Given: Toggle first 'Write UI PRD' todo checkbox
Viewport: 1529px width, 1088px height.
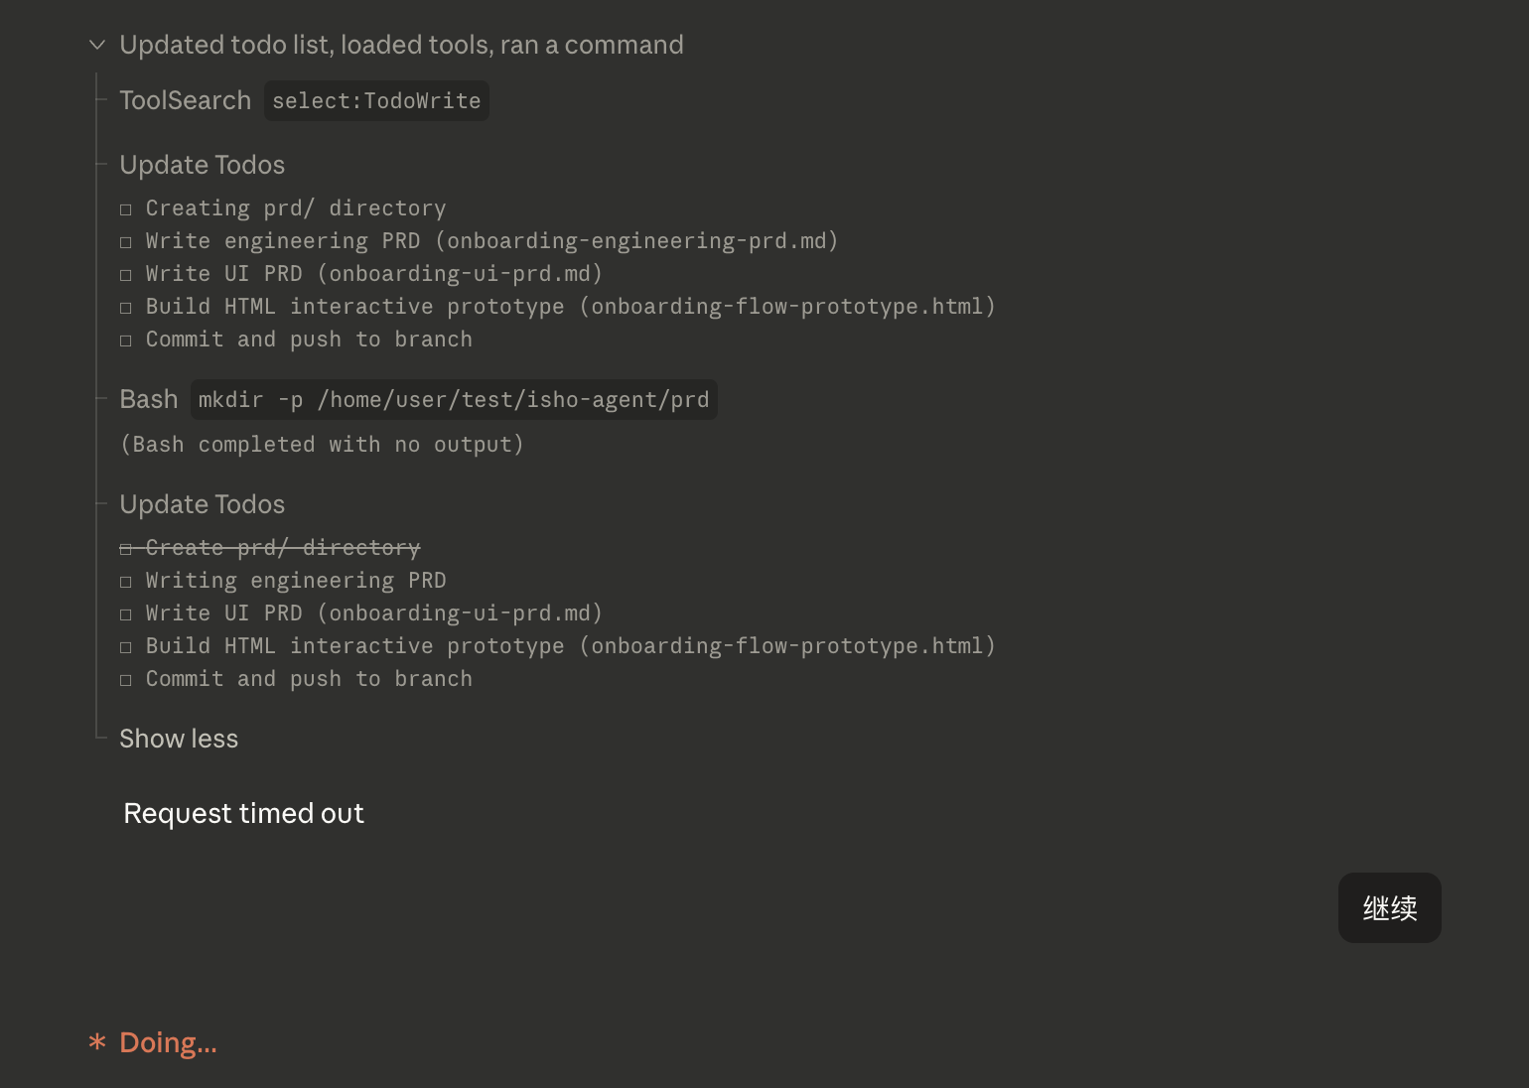Looking at the screenshot, I should pos(126,275).
